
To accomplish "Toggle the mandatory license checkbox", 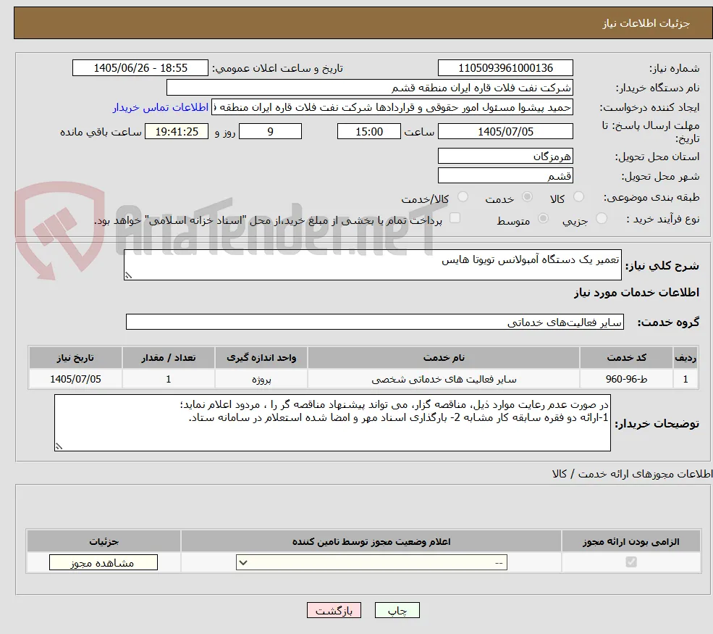I will pyautogui.click(x=631, y=562).
